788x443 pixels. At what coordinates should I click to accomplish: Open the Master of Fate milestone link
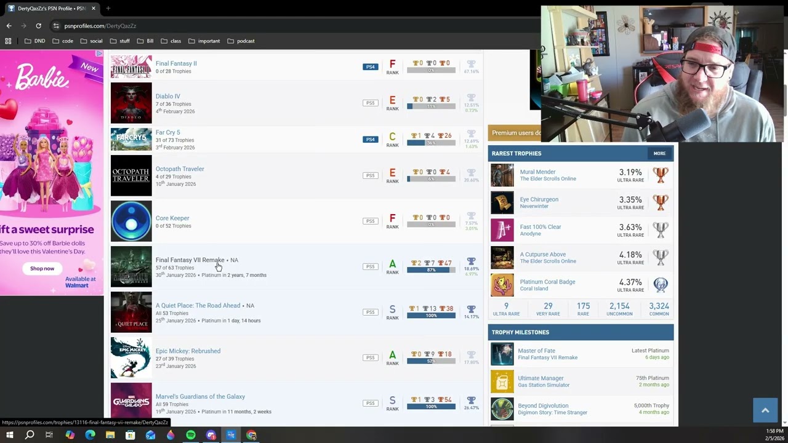[x=536, y=351]
